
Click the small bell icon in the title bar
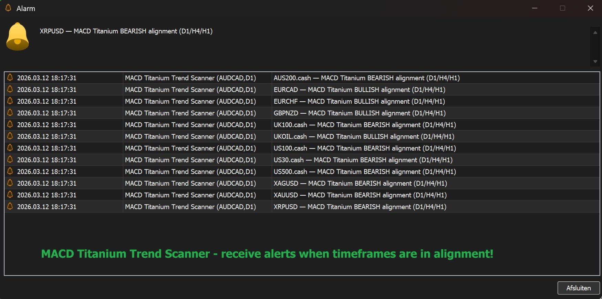pos(9,8)
